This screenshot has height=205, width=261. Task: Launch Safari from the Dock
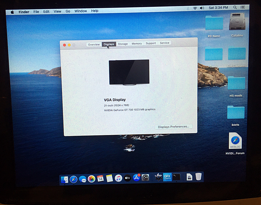click(x=73, y=179)
